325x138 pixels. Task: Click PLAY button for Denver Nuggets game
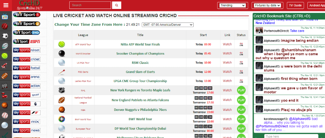click(x=241, y=110)
